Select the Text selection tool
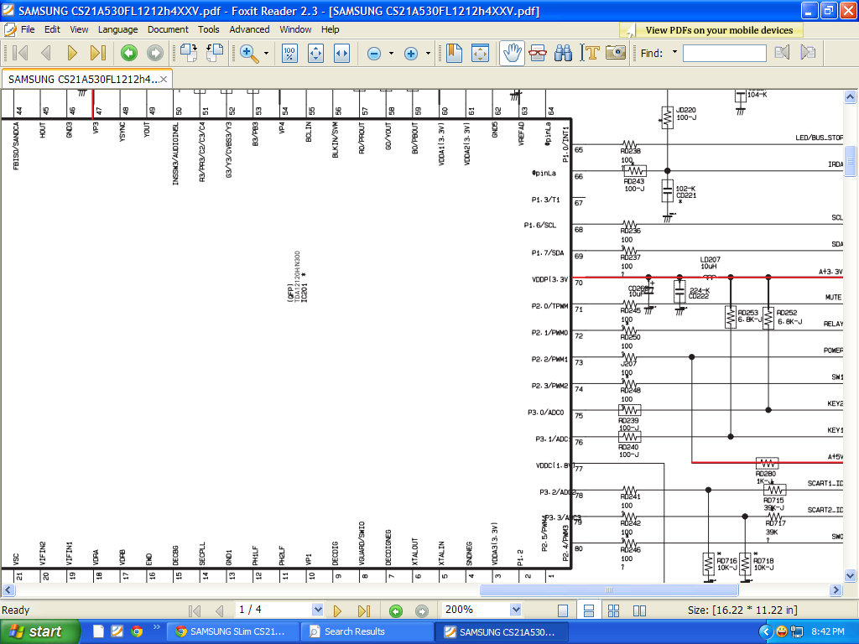 (590, 53)
